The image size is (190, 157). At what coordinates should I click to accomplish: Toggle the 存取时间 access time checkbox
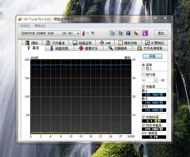(144, 117)
